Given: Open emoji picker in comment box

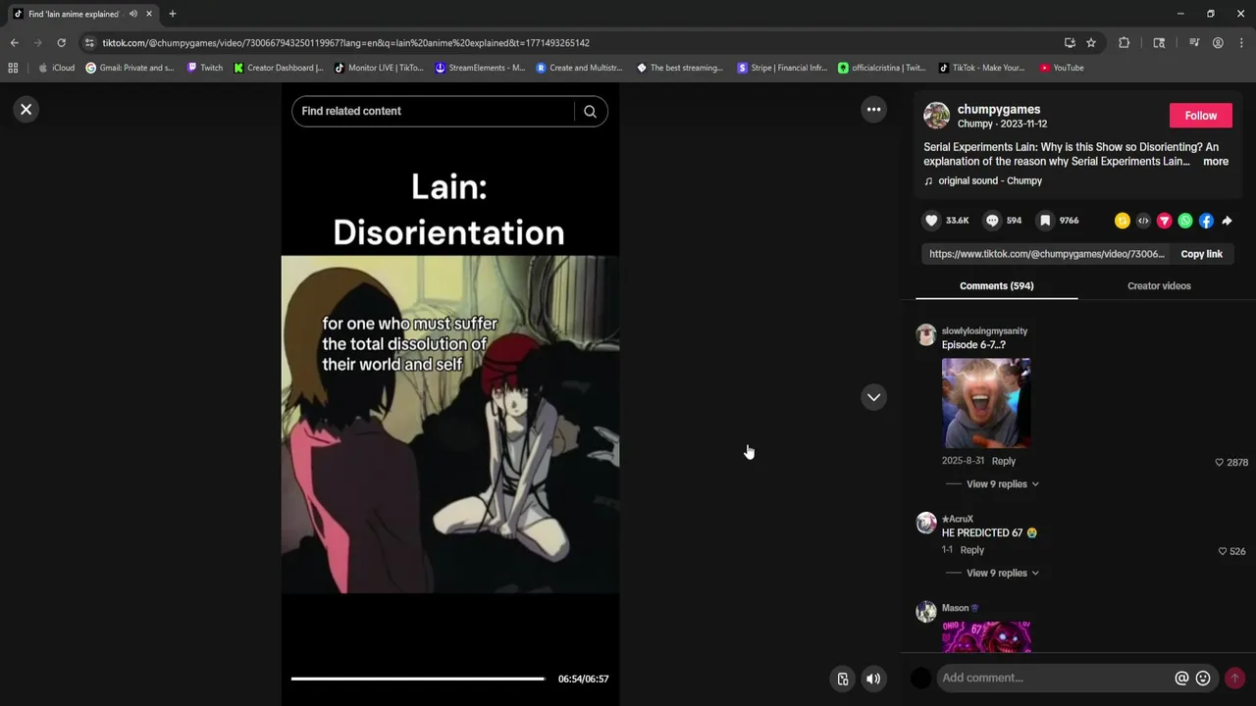Looking at the screenshot, I should click(x=1203, y=678).
